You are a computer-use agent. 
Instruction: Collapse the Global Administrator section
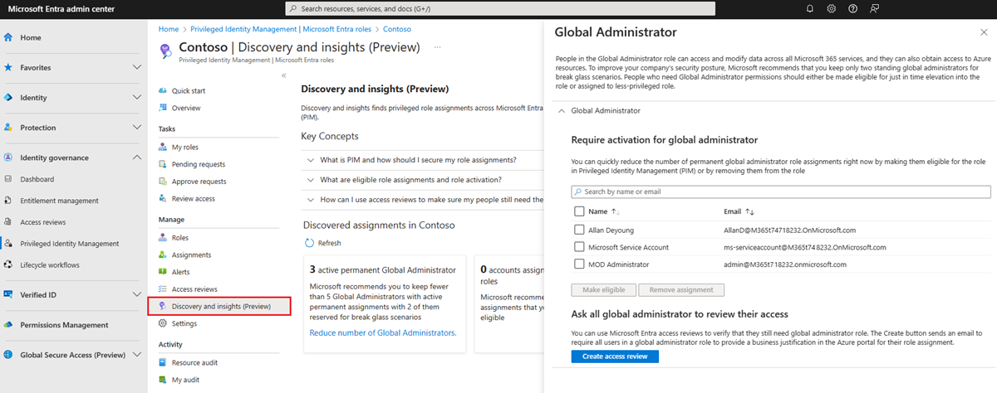[x=562, y=110]
